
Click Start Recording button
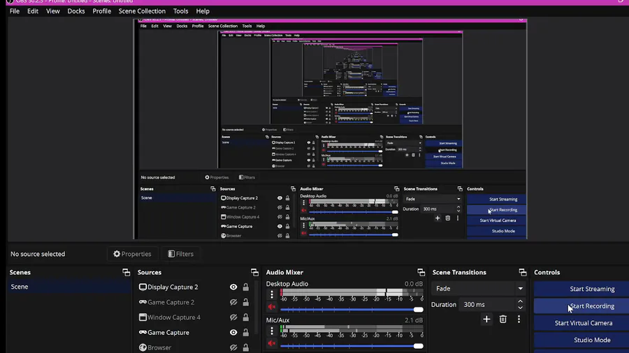[581, 306]
